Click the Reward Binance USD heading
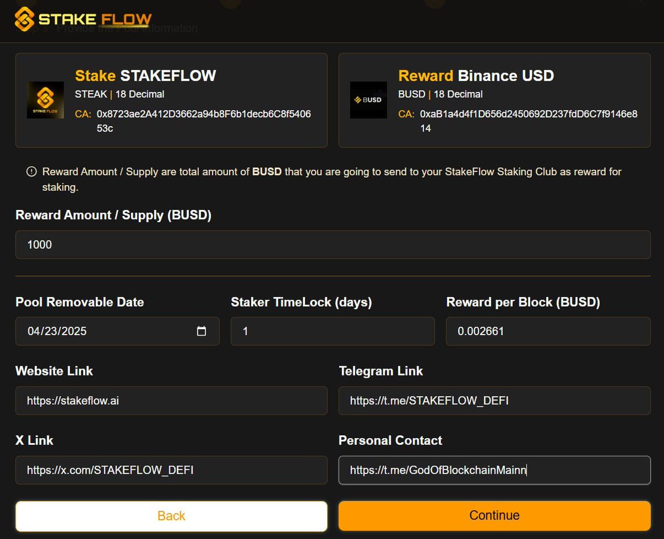Image resolution: width=664 pixels, height=539 pixels. point(476,76)
